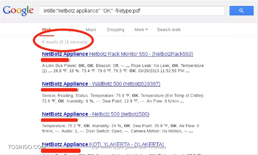Image resolution: width=258 pixels, height=155 pixels.
Task: Click the snippet line '28.8 °F, 19 %'
Action: [116, 71]
